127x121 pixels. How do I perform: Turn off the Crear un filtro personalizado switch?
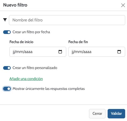click(7, 68)
